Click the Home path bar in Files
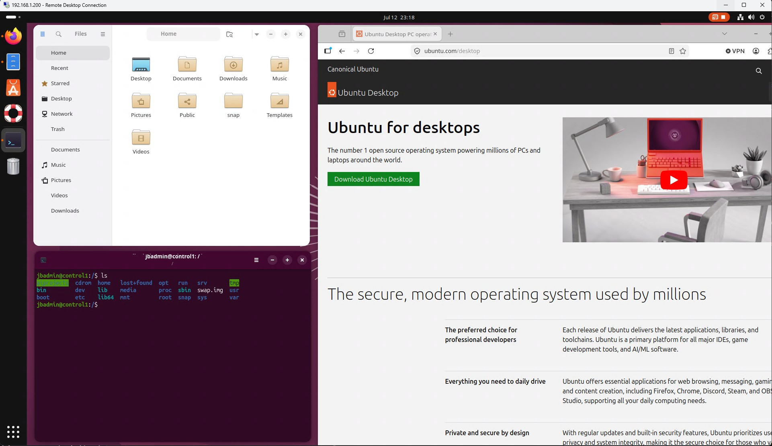 click(x=183, y=34)
